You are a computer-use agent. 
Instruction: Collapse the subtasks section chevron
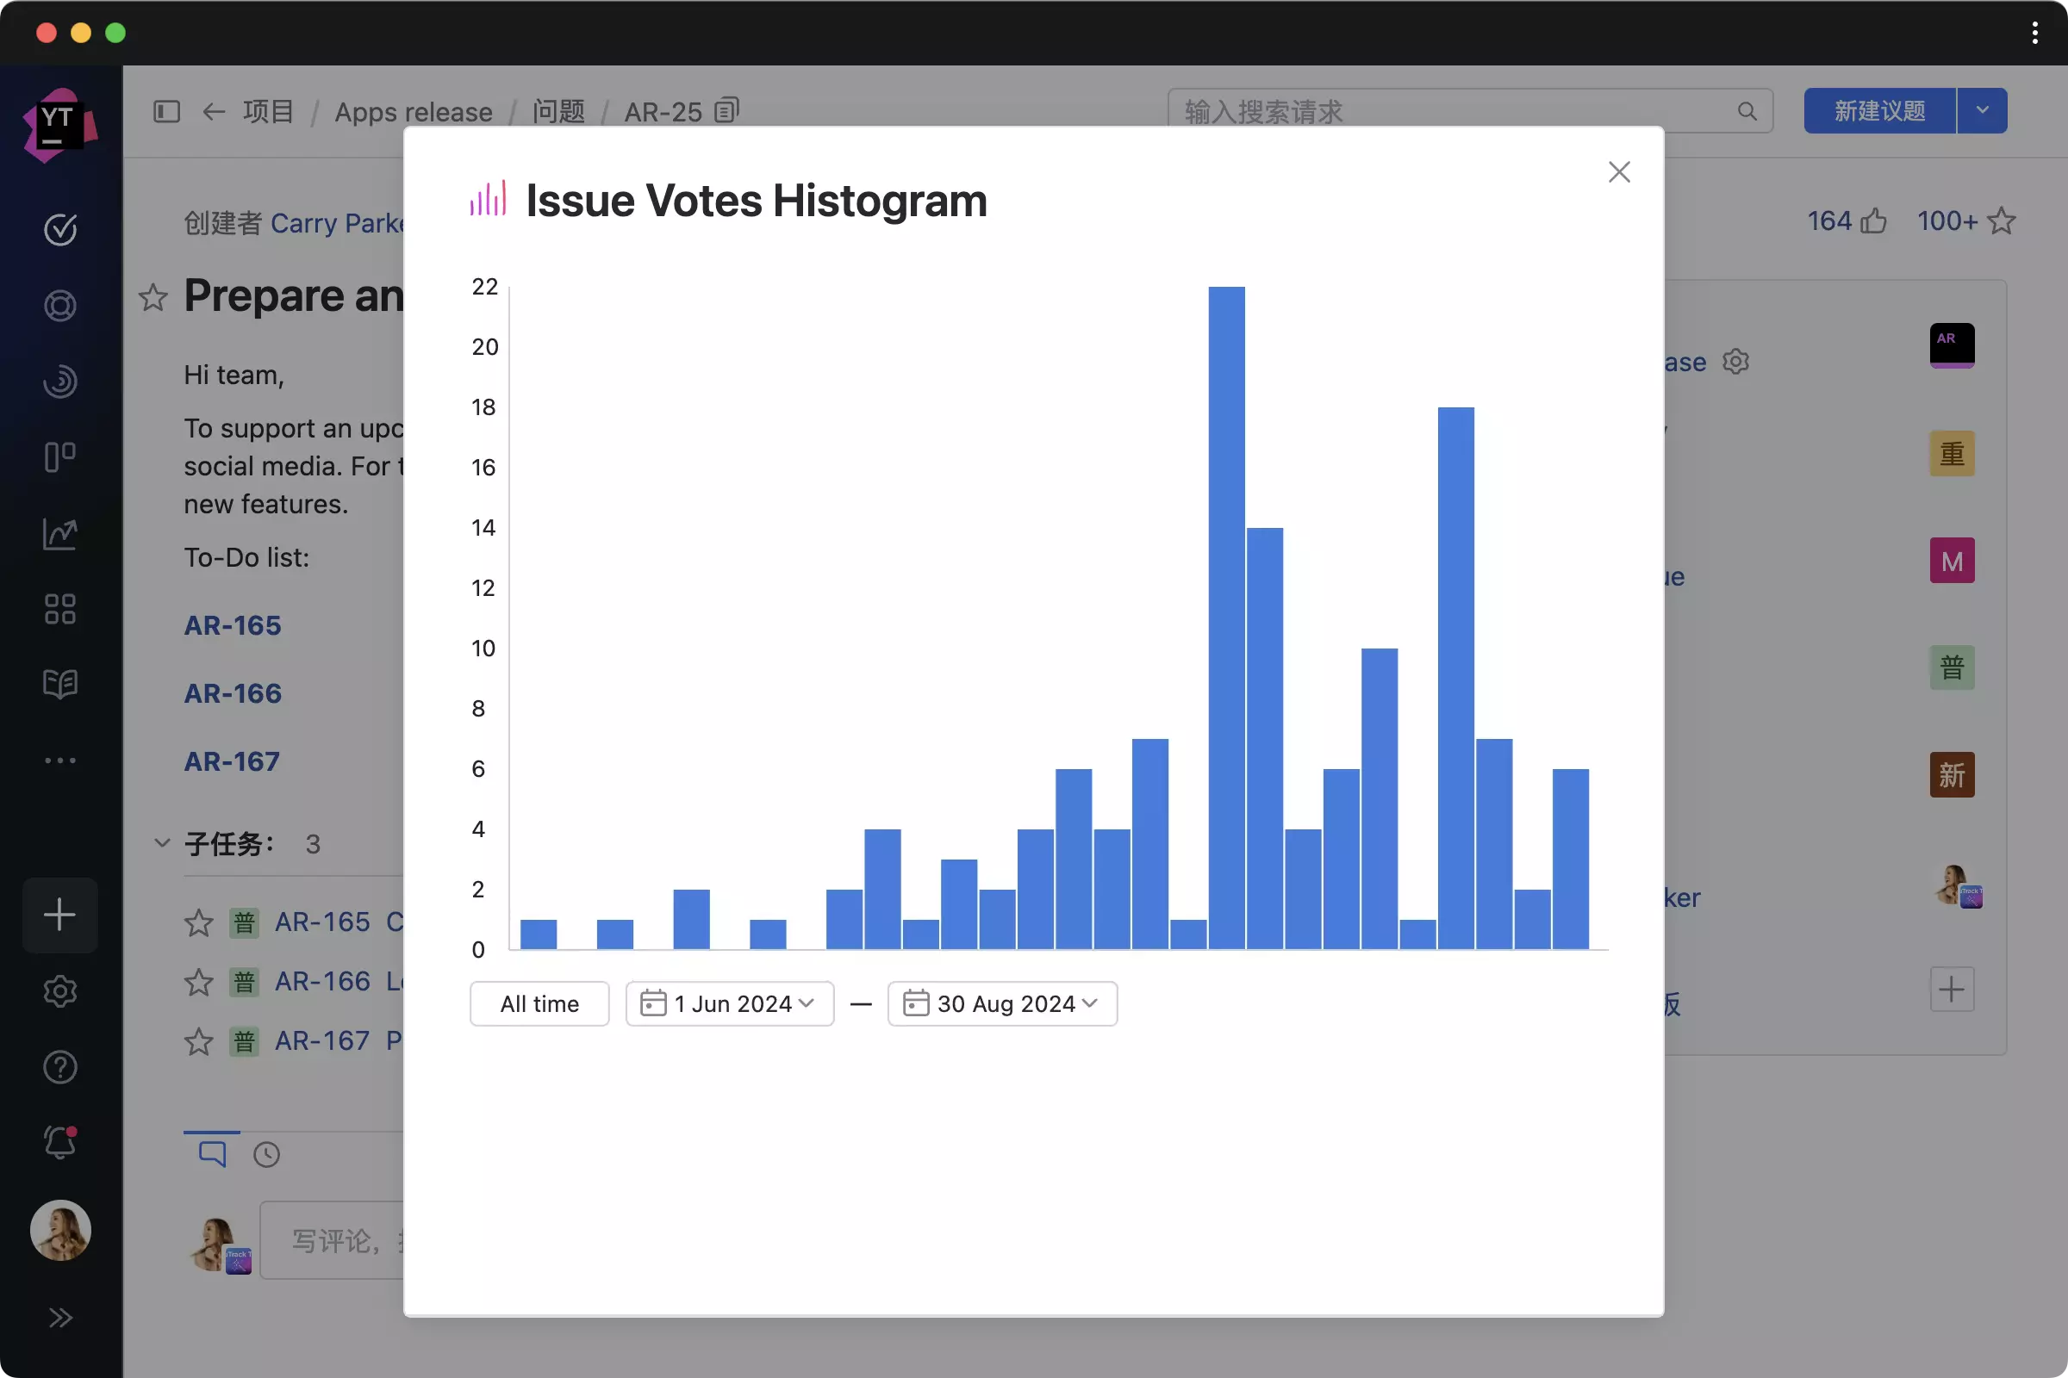coord(162,843)
